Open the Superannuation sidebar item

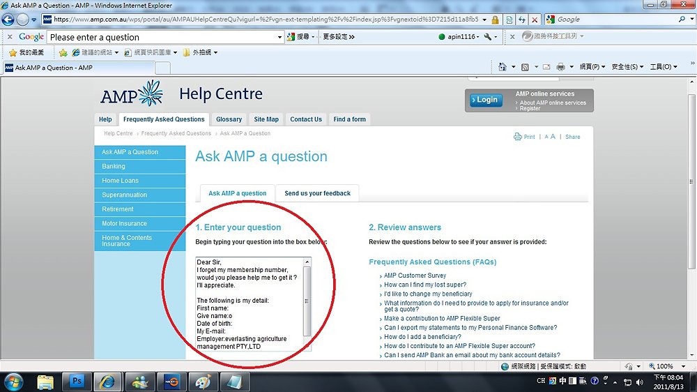coord(139,195)
